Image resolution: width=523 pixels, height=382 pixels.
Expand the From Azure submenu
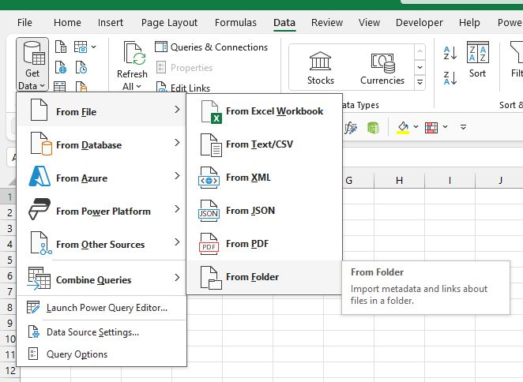point(101,178)
